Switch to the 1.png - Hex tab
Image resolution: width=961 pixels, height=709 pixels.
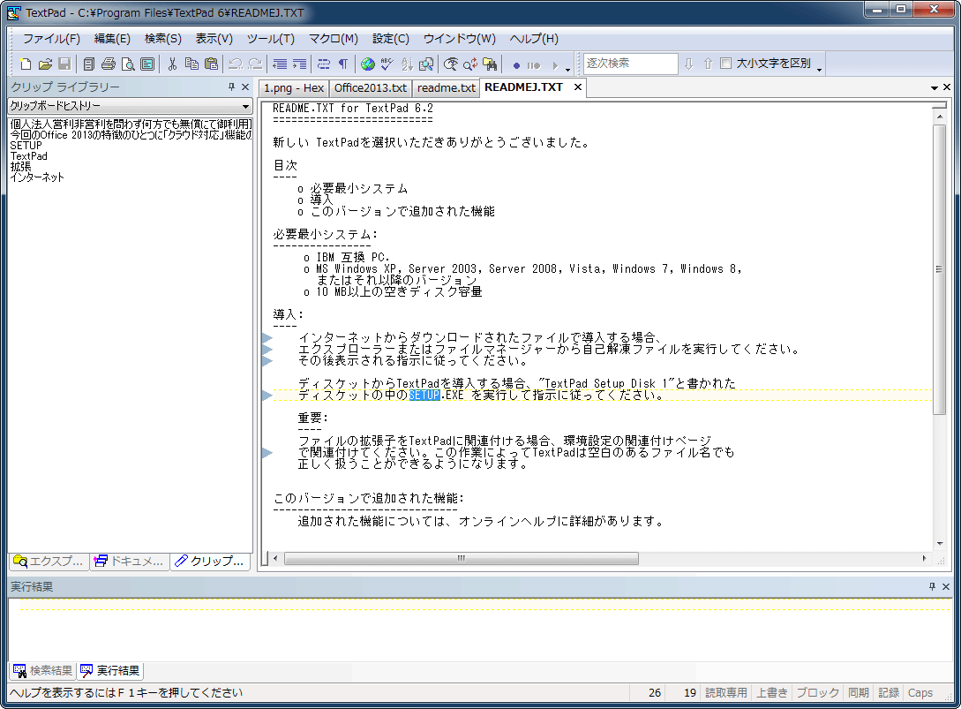[x=294, y=87]
